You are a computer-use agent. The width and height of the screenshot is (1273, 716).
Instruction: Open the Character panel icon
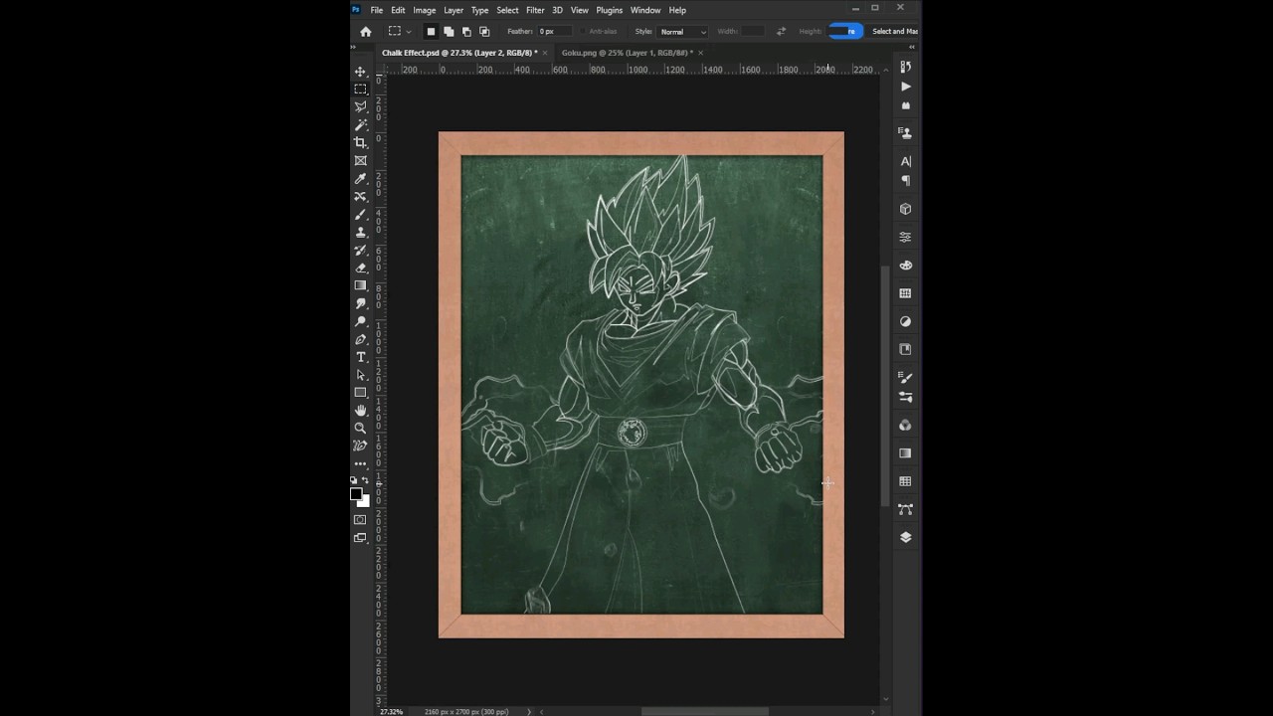[905, 161]
